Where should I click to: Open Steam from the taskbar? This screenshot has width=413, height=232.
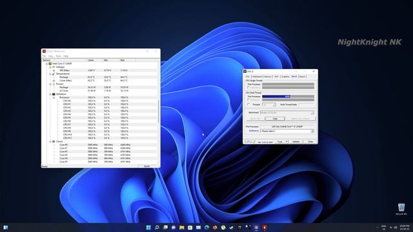[x=232, y=227]
